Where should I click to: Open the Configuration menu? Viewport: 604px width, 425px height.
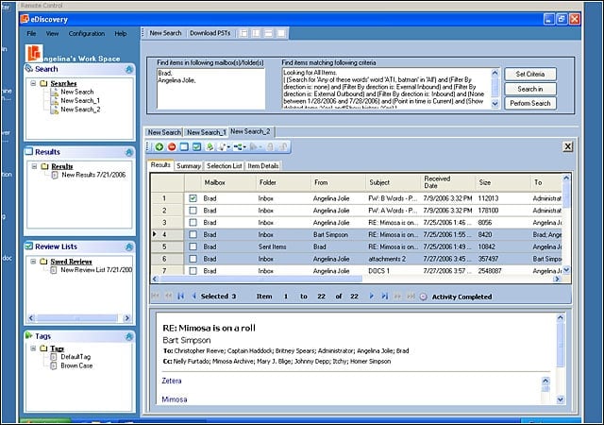point(87,34)
